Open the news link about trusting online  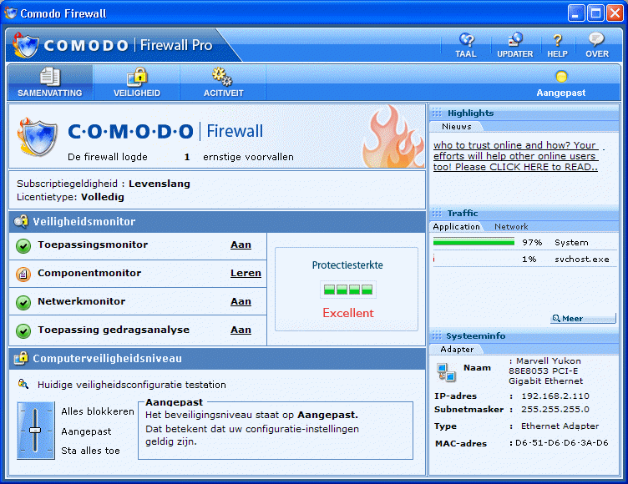[x=516, y=156]
